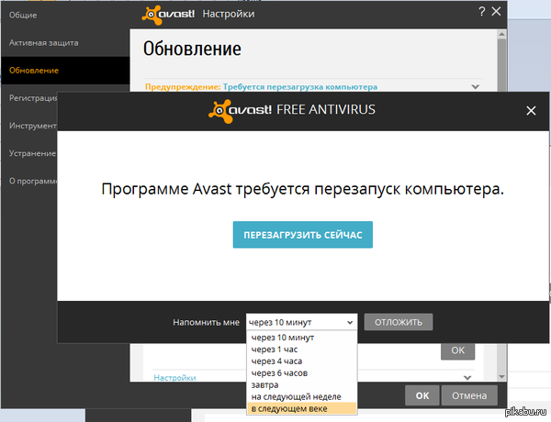This screenshot has width=551, height=422.
Task: Click the Напомнить мне label
Action: pos(207,322)
